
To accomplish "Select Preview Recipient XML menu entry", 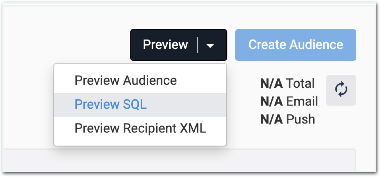I will pyautogui.click(x=140, y=129).
